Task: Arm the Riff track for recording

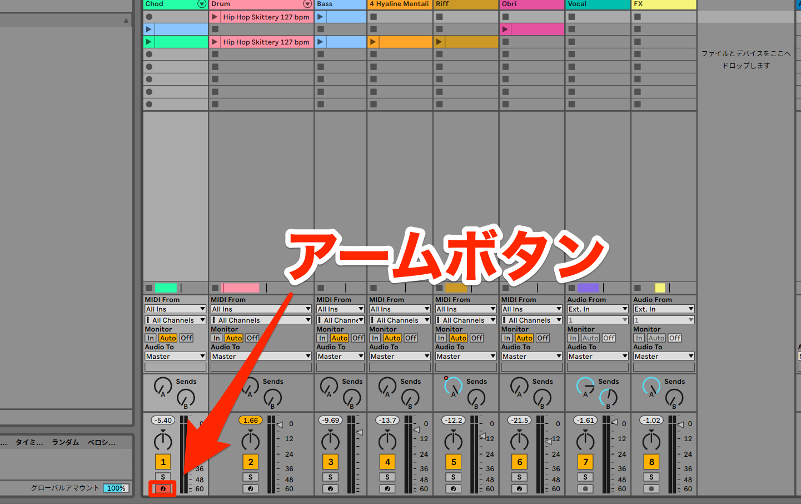Action: [x=454, y=489]
